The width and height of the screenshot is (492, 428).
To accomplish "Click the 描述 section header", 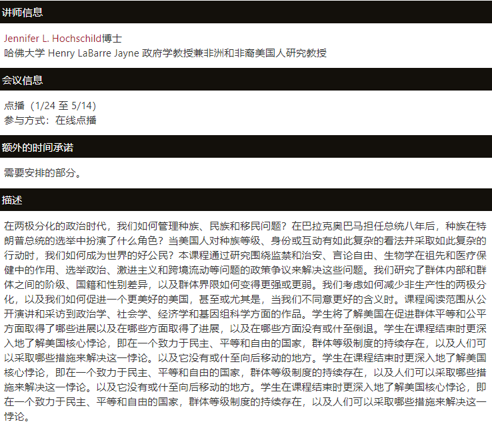I will click(246, 200).
